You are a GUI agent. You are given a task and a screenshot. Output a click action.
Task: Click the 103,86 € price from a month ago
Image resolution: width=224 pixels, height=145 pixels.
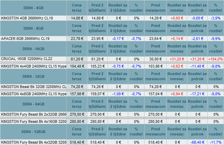click(x=155, y=66)
